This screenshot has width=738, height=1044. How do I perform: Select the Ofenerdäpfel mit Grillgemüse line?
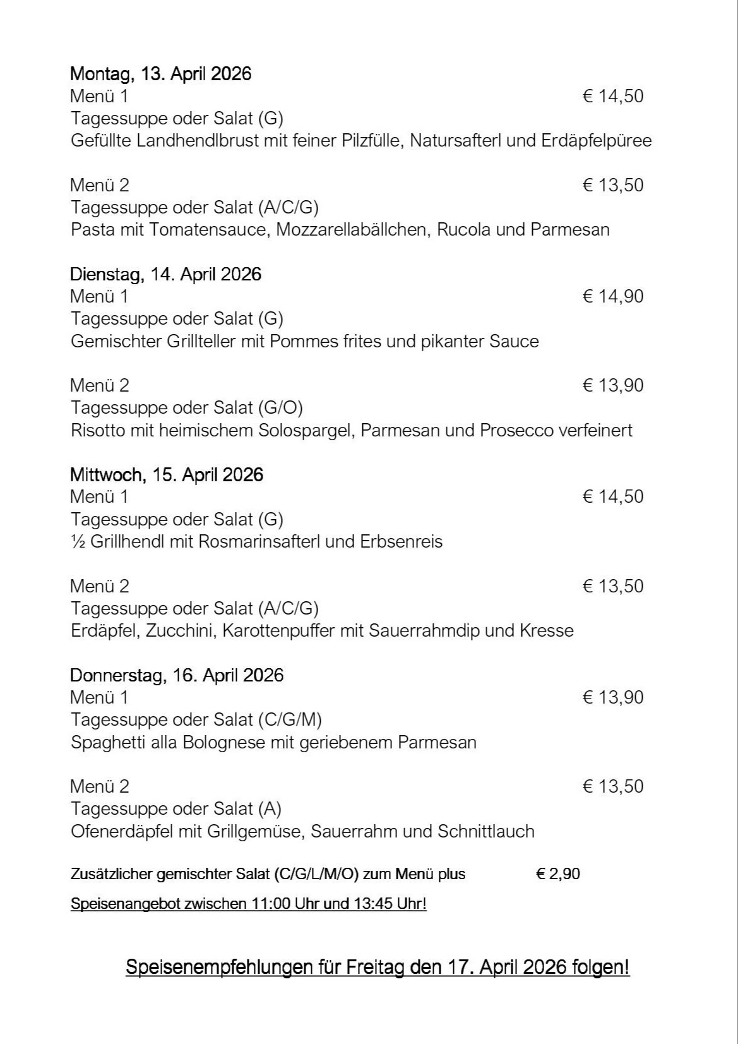(x=302, y=831)
